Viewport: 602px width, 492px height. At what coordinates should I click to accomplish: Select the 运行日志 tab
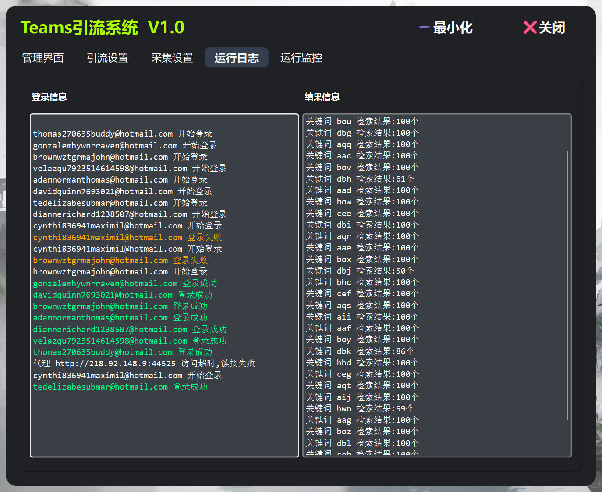236,58
